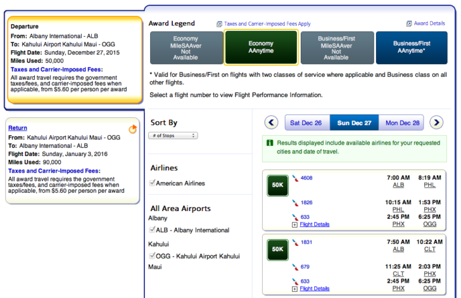
Task: Click American Airlines logo next to flight 1826
Action: pos(295,203)
